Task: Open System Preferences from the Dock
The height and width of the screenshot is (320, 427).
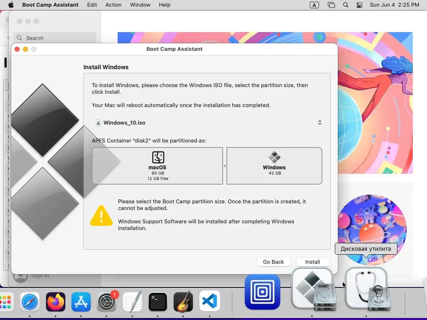Action: click(x=107, y=302)
